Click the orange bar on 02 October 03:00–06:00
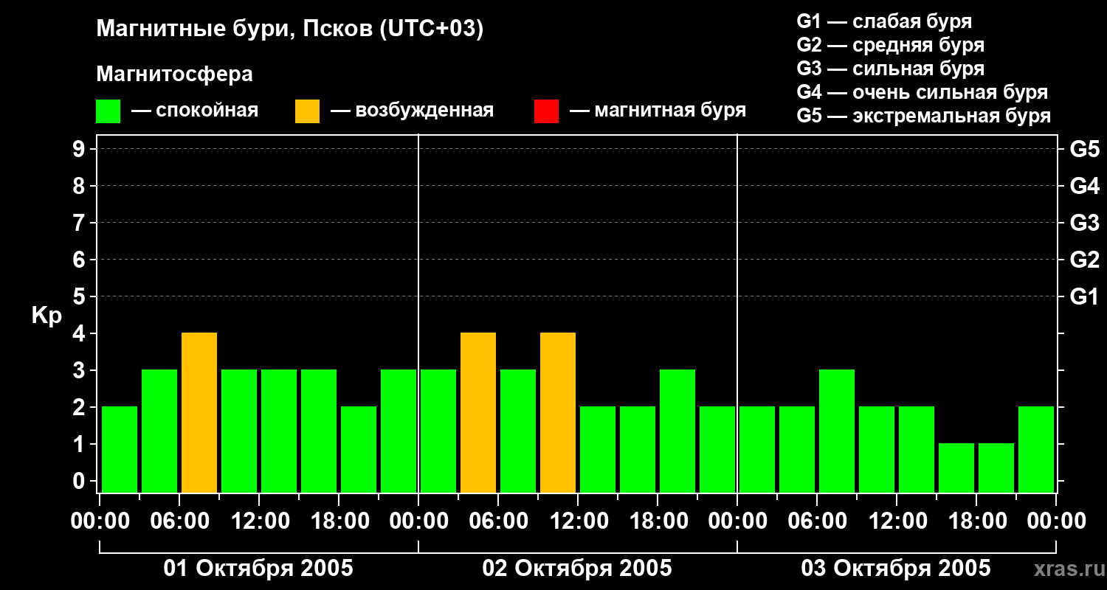The height and width of the screenshot is (590, 1107). (478, 412)
